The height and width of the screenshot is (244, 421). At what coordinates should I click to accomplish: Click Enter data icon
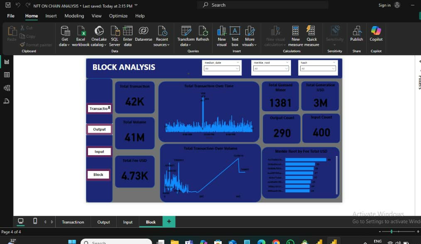point(127,36)
